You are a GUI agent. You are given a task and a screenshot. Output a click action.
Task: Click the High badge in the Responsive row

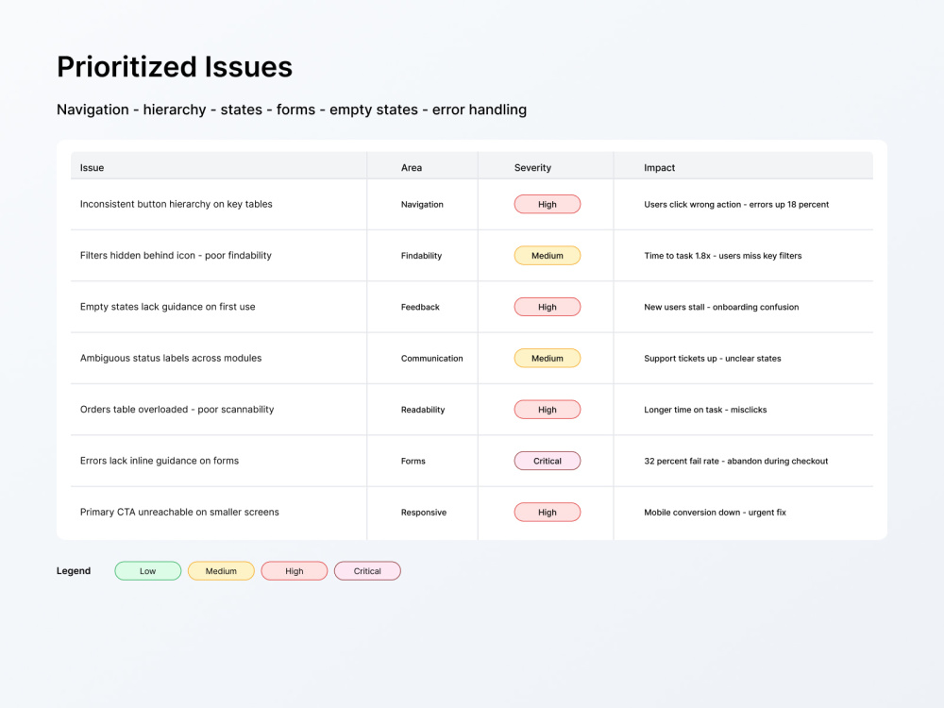548,513
